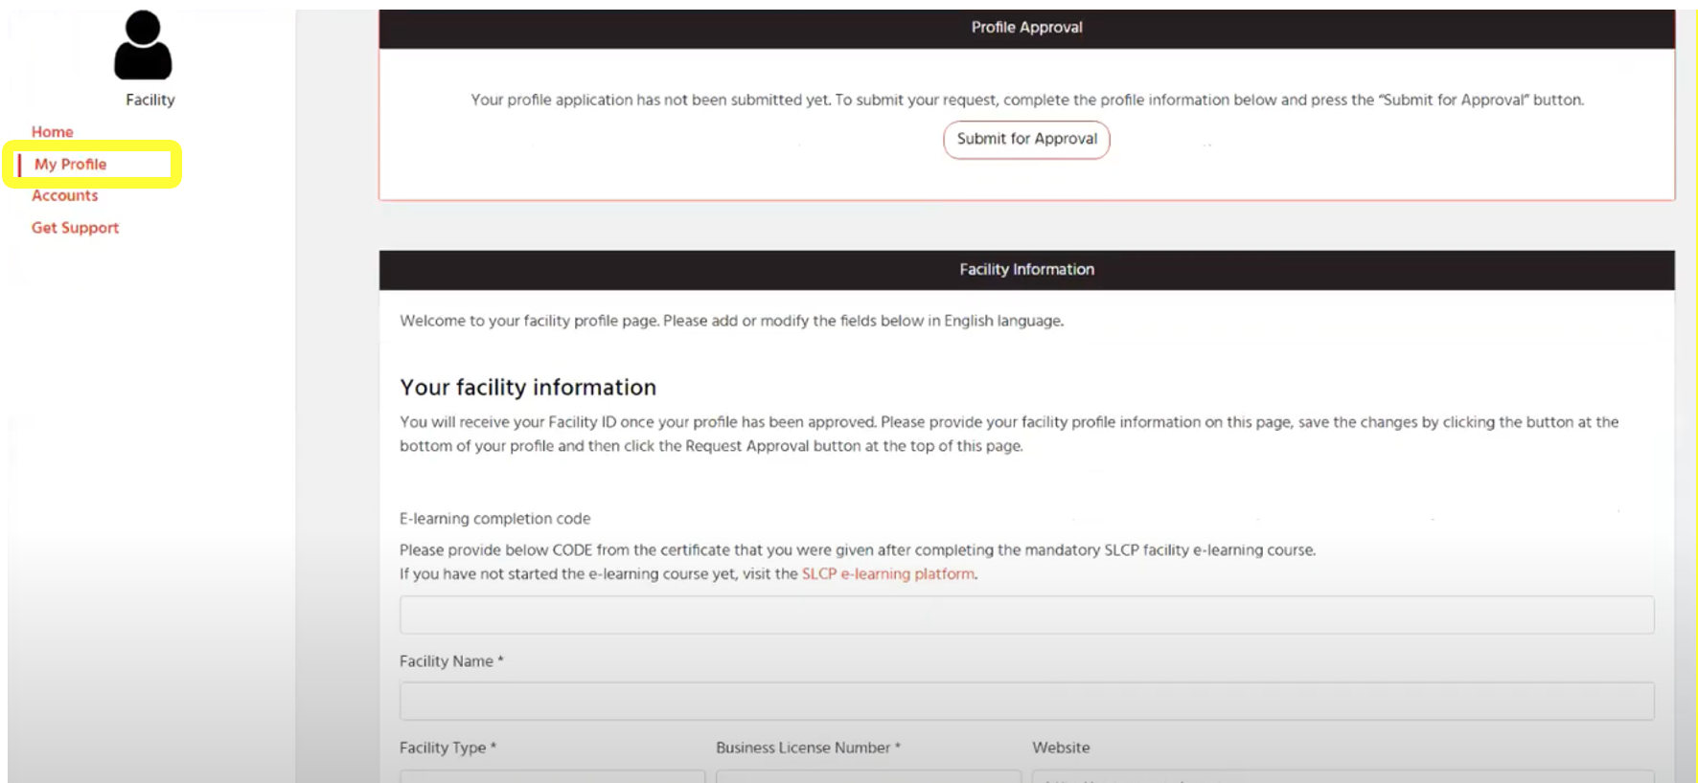Open the Facility Type field

pos(552,775)
